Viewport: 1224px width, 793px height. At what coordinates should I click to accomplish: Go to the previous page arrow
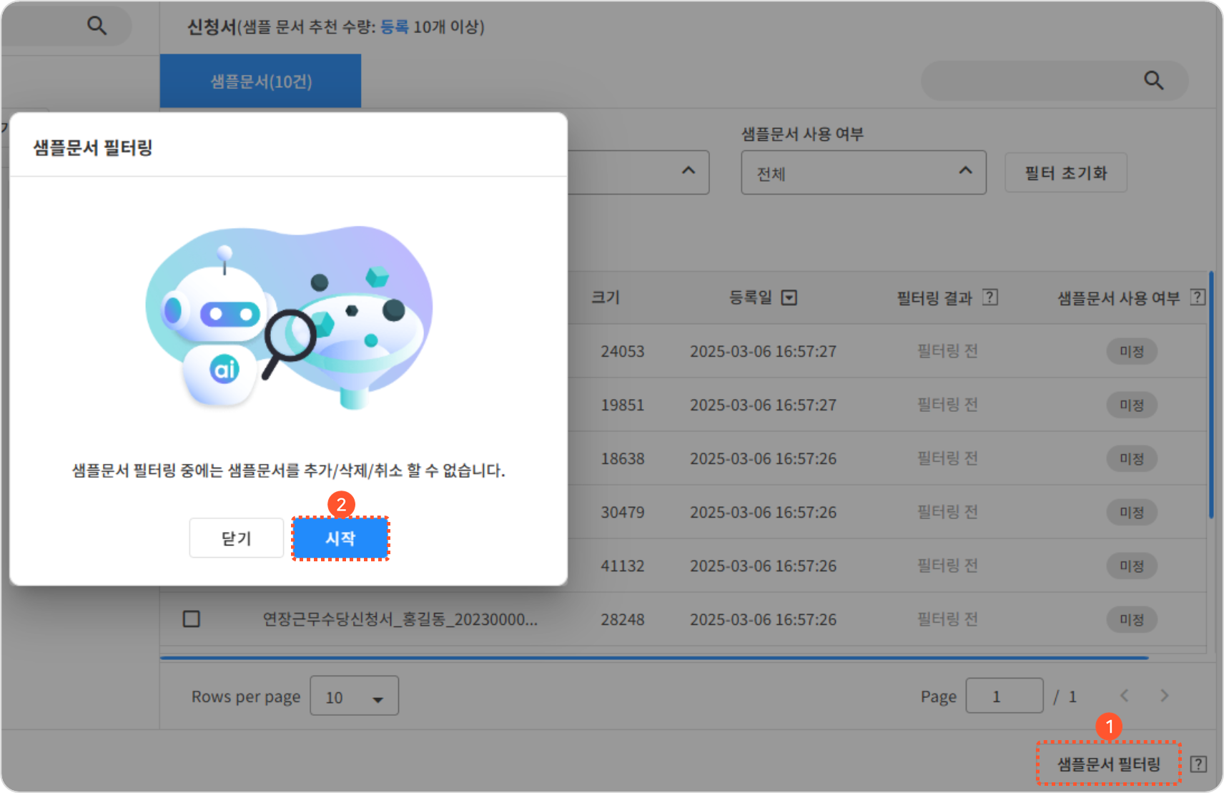point(1124,696)
